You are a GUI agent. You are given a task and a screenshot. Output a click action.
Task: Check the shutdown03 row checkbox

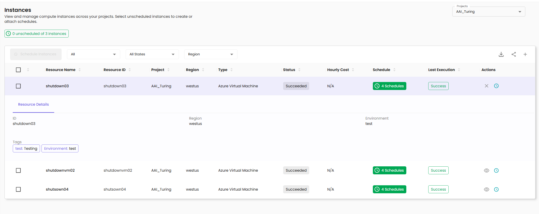(18, 86)
